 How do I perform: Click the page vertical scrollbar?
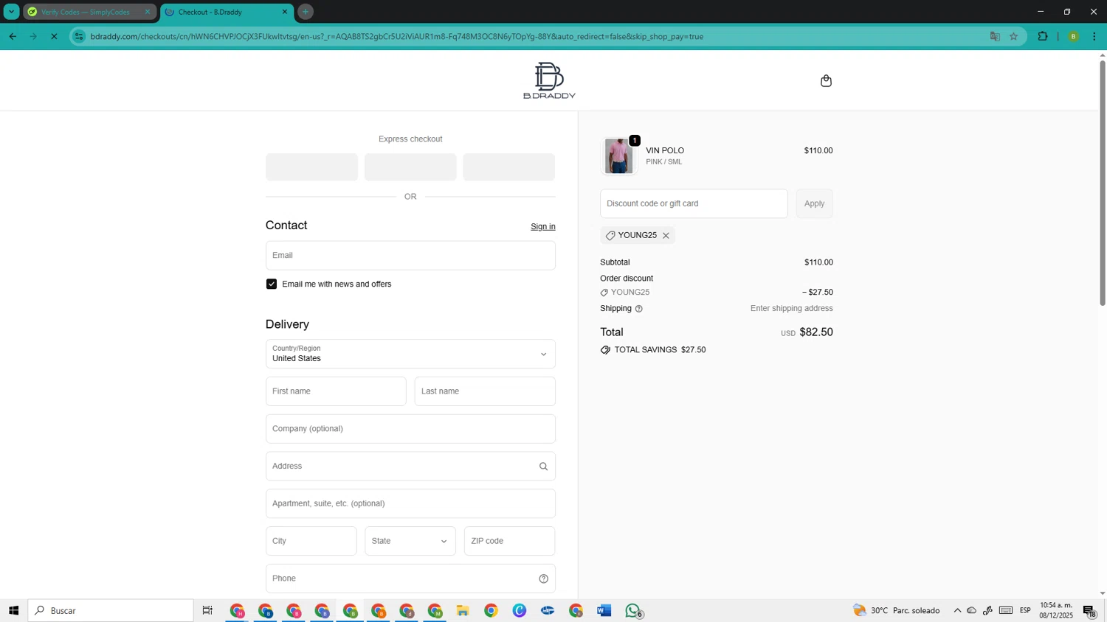click(1103, 183)
